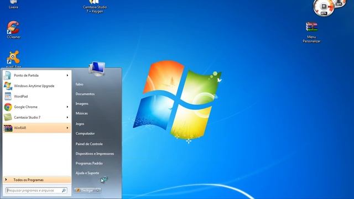Open the CCleaner desktop shortcut
This screenshot has width=354, height=199.
click(x=13, y=29)
